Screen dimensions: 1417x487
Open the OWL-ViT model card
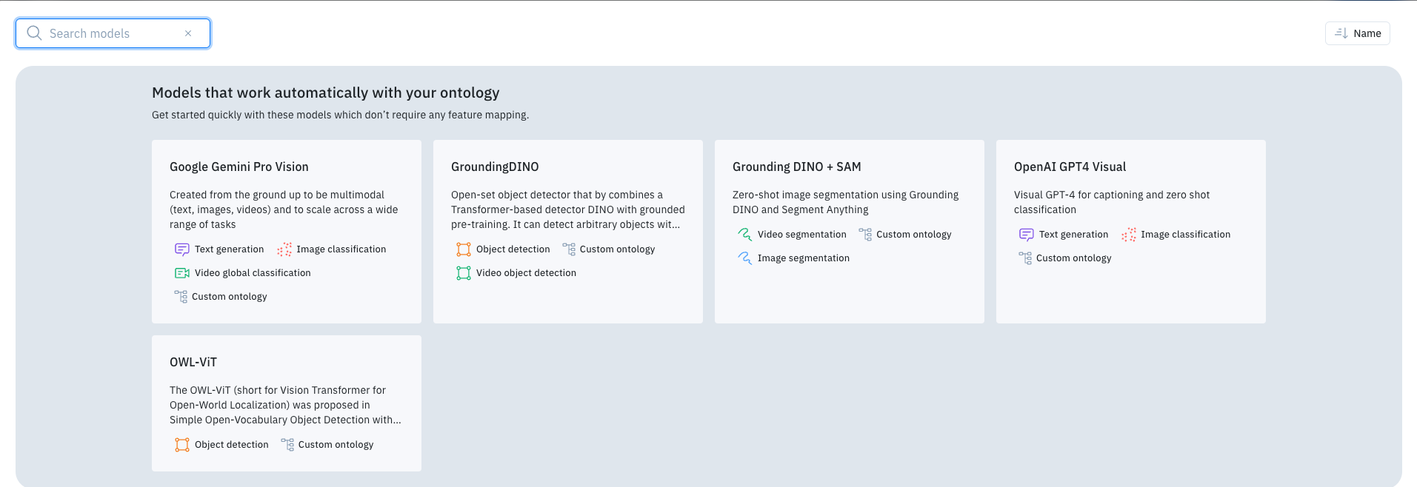coord(287,403)
